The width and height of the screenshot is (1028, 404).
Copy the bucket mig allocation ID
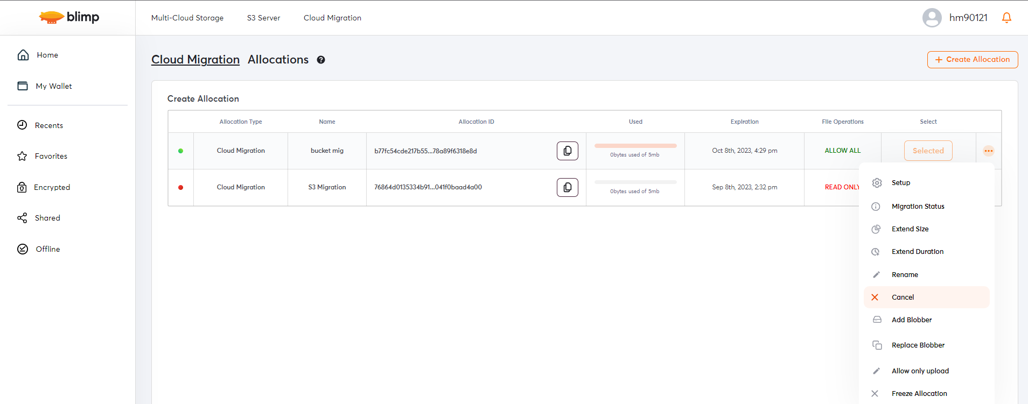point(567,151)
